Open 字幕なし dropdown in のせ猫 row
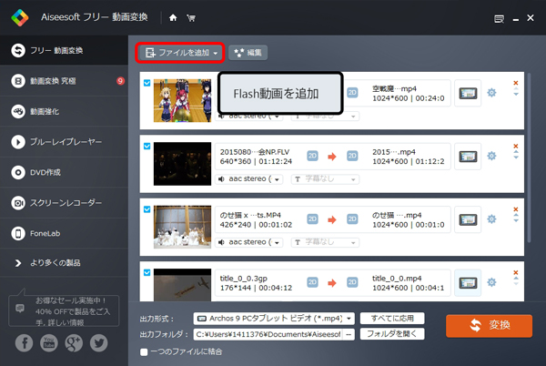546x366 pixels. (x=325, y=242)
